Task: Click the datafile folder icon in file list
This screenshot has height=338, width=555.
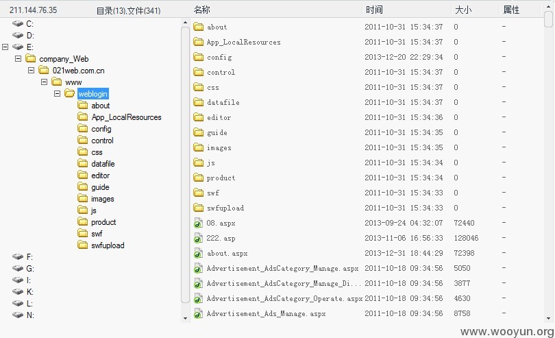Action: coord(199,102)
